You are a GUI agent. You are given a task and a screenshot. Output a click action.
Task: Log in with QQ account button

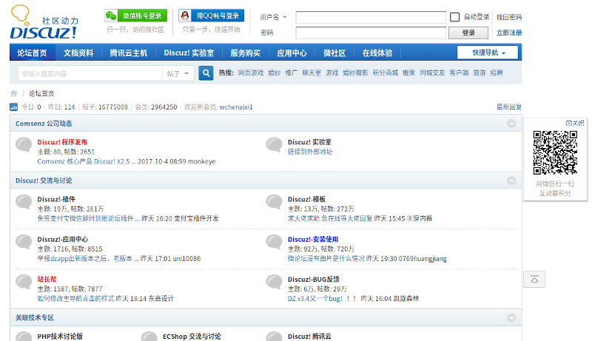(x=212, y=16)
